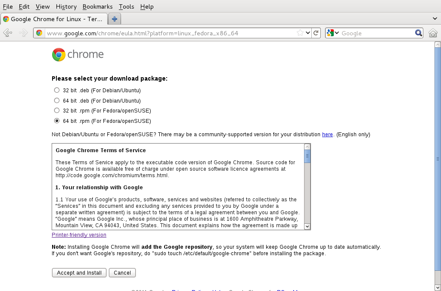The image size is (441, 291).
Task: Open the Tools menu
Action: coord(126,6)
